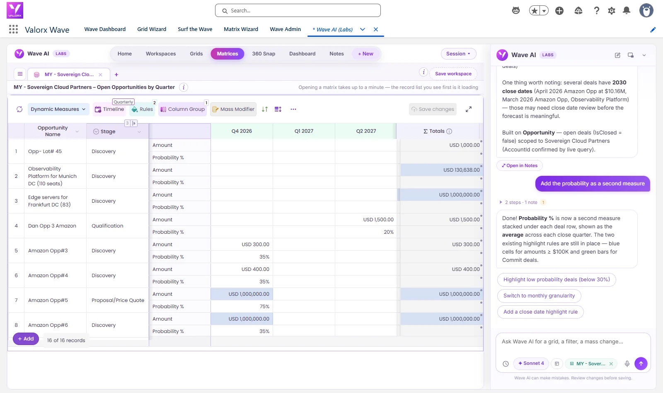This screenshot has width=663, height=393.
Task: Open the Wave Admin tab
Action: point(286,29)
